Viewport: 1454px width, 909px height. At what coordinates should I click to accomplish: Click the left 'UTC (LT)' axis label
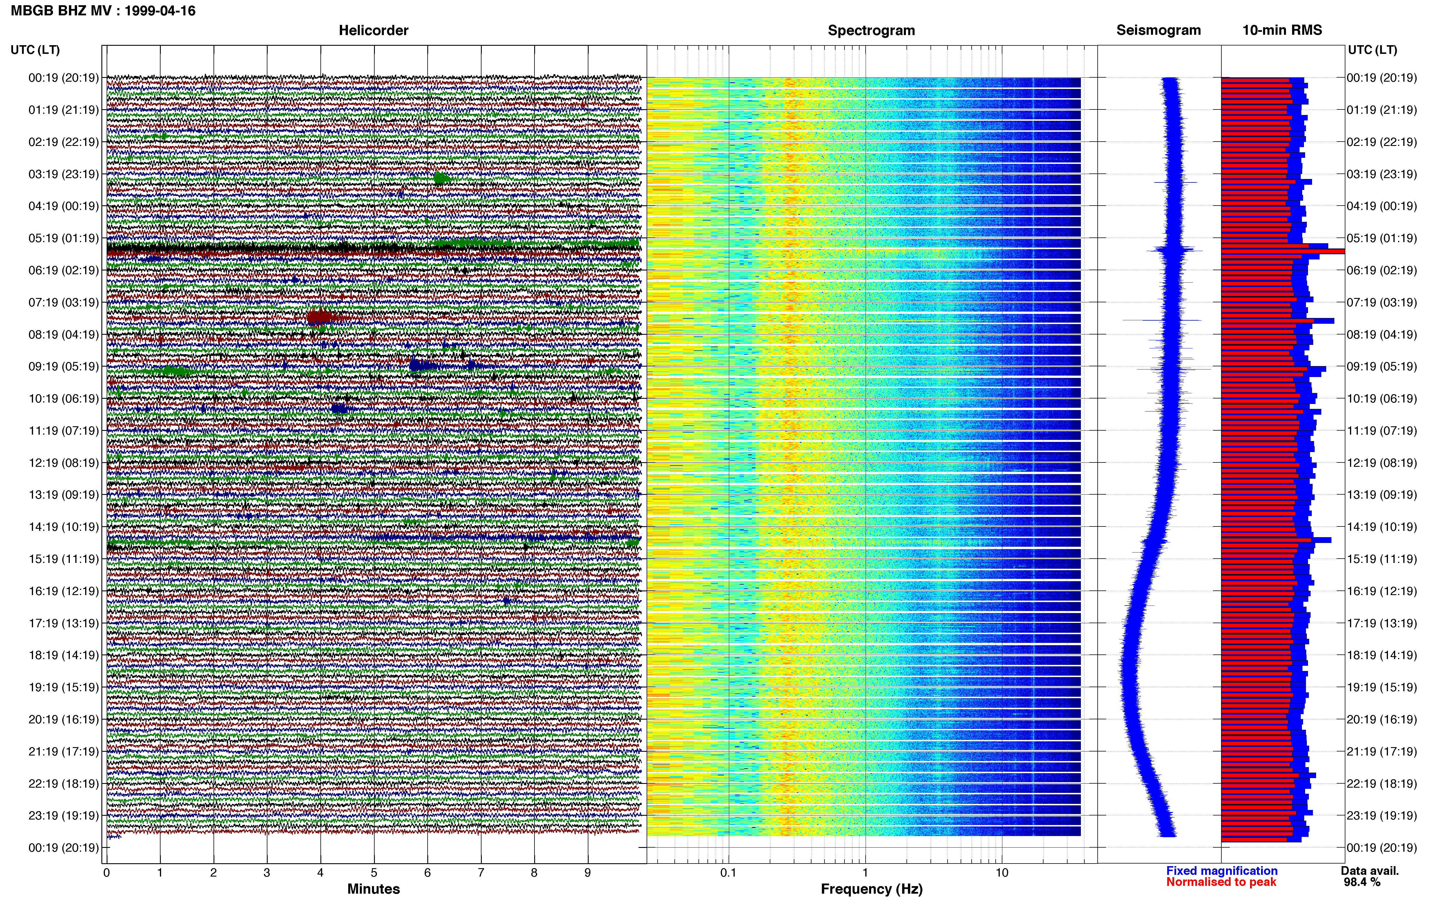click(x=35, y=50)
